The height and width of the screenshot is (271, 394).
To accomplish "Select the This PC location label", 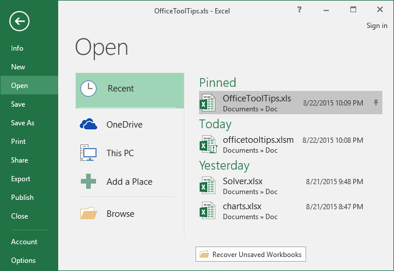I will pos(120,153).
